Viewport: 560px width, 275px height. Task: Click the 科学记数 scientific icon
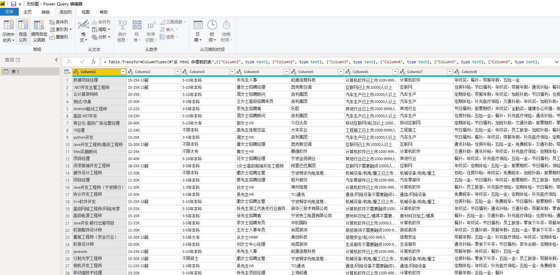tap(151, 25)
